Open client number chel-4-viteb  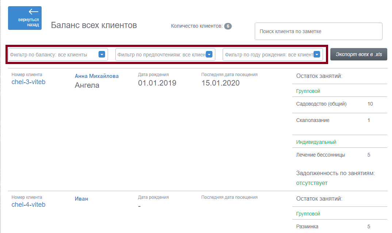(x=28, y=205)
